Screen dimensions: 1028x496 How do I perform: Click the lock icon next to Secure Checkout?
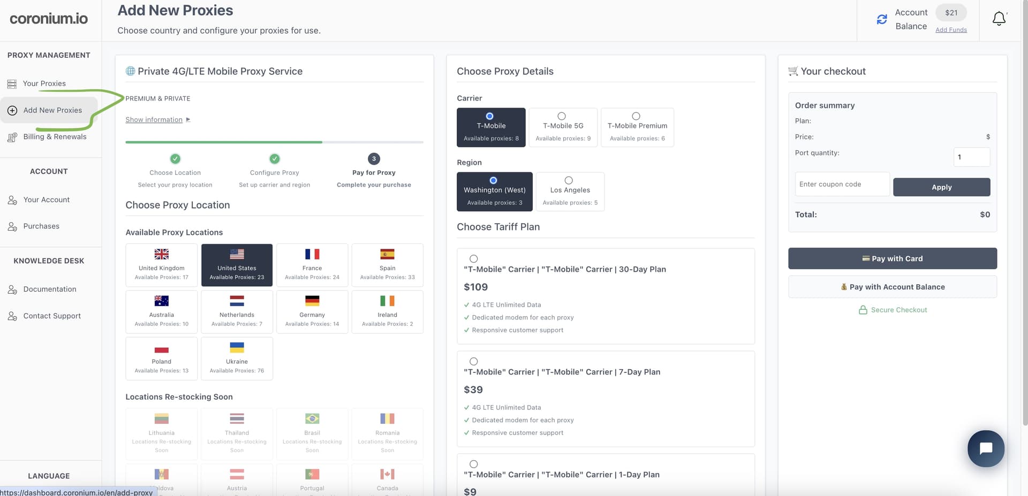click(863, 310)
